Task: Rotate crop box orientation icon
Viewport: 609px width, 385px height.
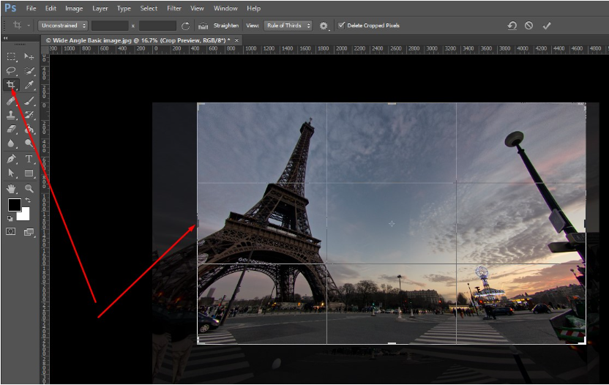Action: click(186, 26)
